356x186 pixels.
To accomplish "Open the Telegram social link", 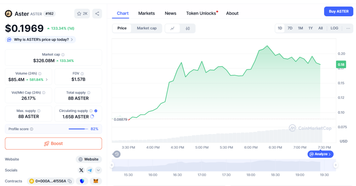I will pyautogui.click(x=90, y=170).
